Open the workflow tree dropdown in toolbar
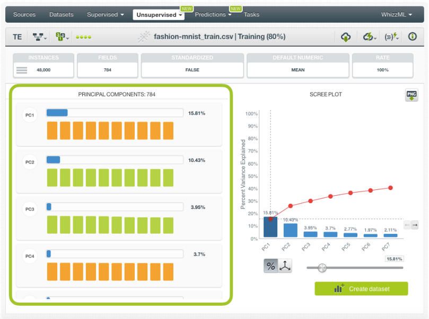 40,37
